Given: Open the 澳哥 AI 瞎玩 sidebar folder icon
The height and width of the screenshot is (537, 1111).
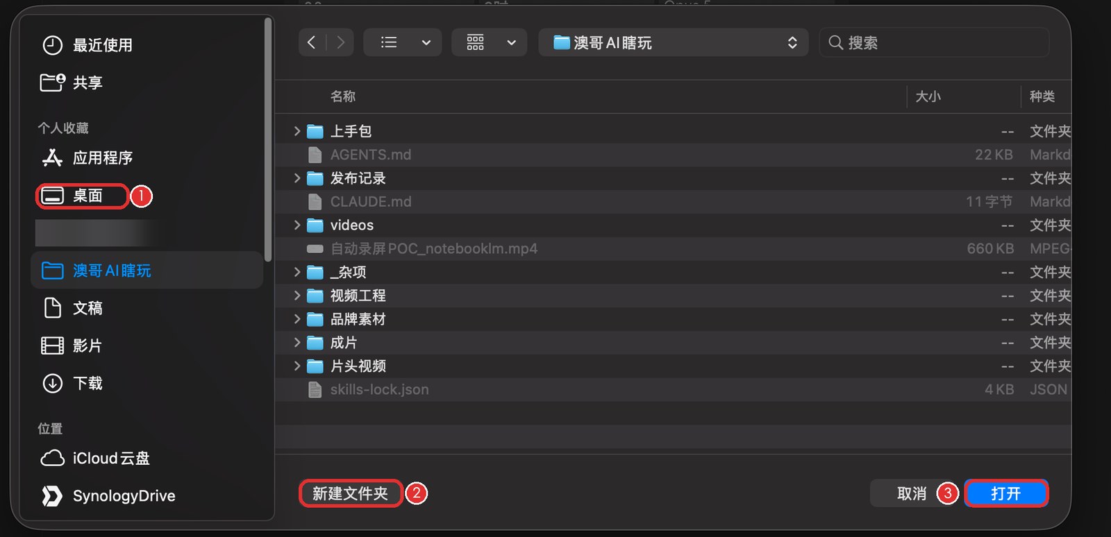Looking at the screenshot, I should [x=52, y=270].
